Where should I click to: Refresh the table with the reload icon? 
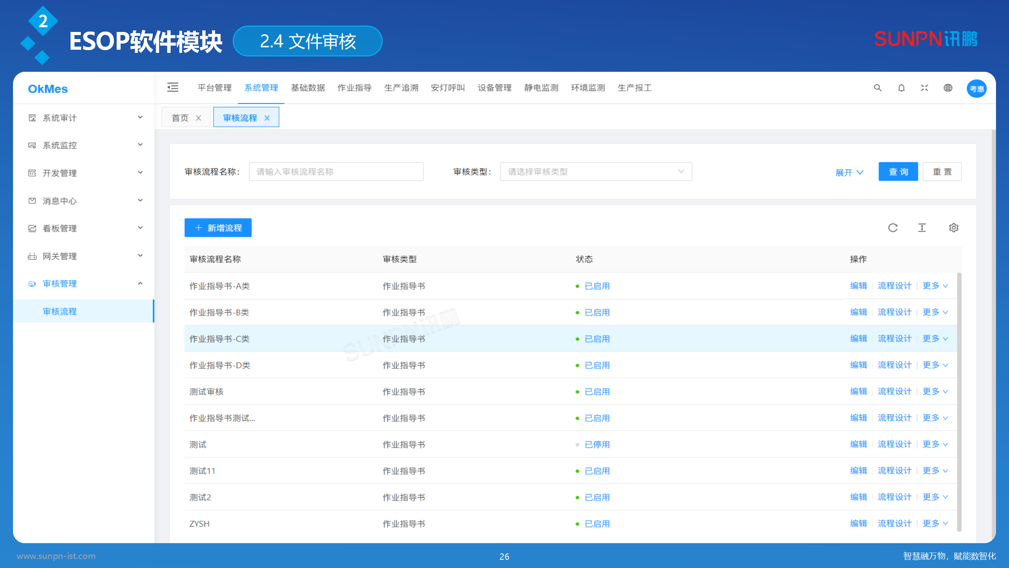(893, 228)
